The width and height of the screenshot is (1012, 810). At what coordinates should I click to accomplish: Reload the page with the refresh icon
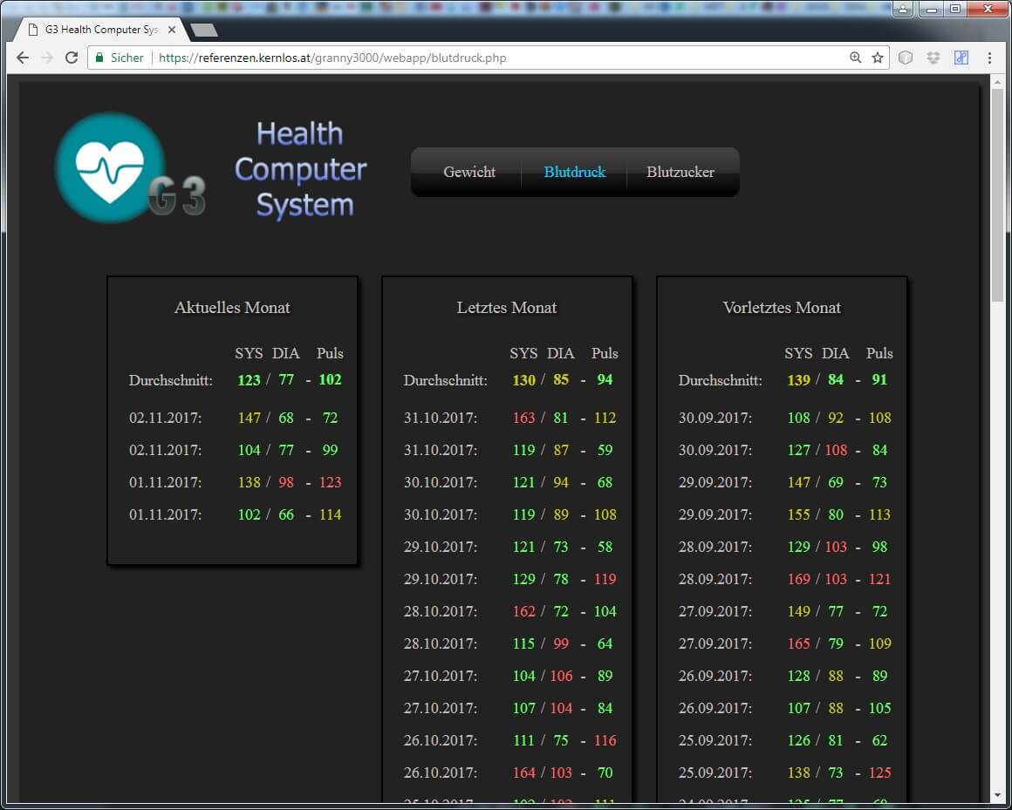tap(72, 58)
